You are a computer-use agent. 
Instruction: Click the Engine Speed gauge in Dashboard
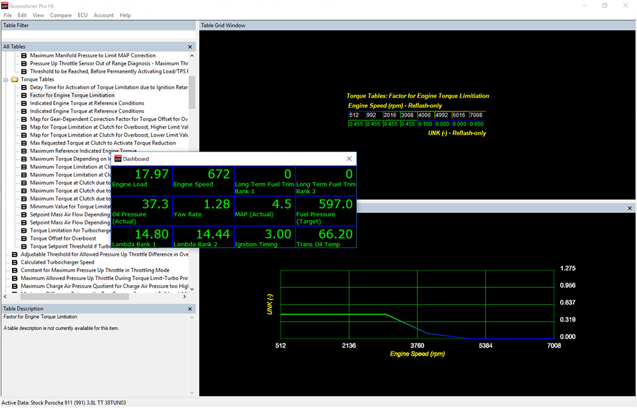click(203, 180)
